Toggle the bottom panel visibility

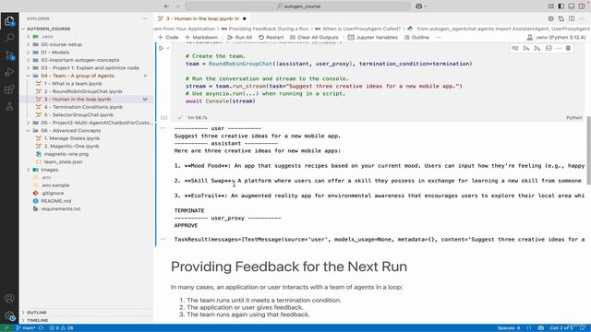[x=572, y=6]
